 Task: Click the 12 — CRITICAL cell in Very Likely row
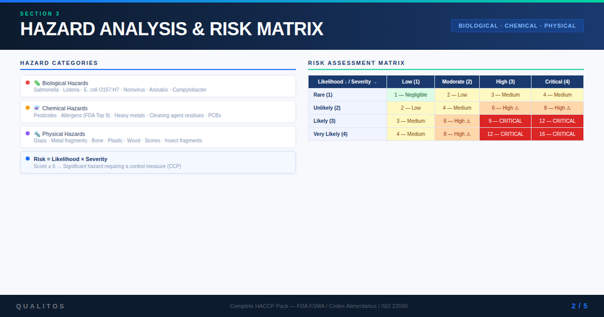point(505,134)
